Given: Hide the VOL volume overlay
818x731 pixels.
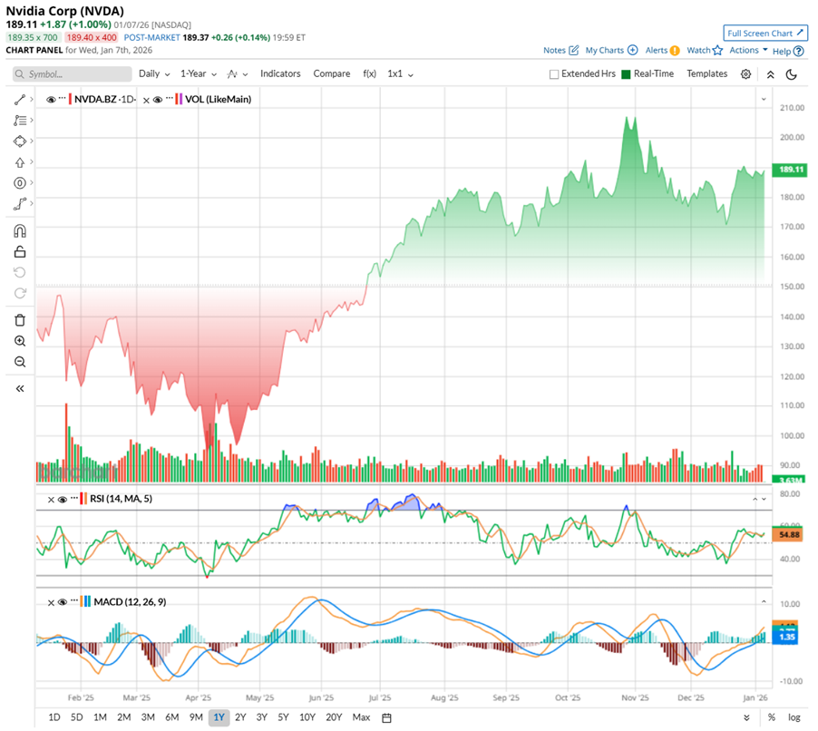Looking at the screenshot, I should click(158, 99).
